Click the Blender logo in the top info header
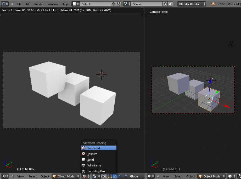The height and width of the screenshot is (179, 241). click(x=212, y=4)
